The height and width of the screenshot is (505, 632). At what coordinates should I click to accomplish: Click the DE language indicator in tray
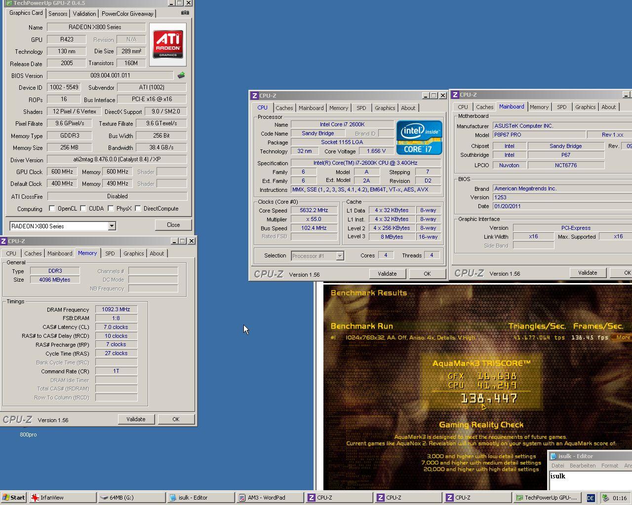pos(590,498)
